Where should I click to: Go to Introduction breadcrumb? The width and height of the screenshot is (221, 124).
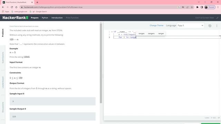[57, 18]
